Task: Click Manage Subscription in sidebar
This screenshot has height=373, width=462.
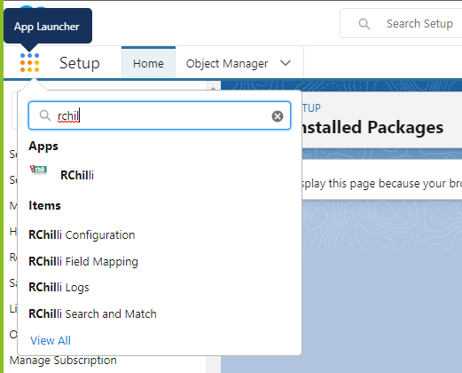Action: tap(63, 361)
